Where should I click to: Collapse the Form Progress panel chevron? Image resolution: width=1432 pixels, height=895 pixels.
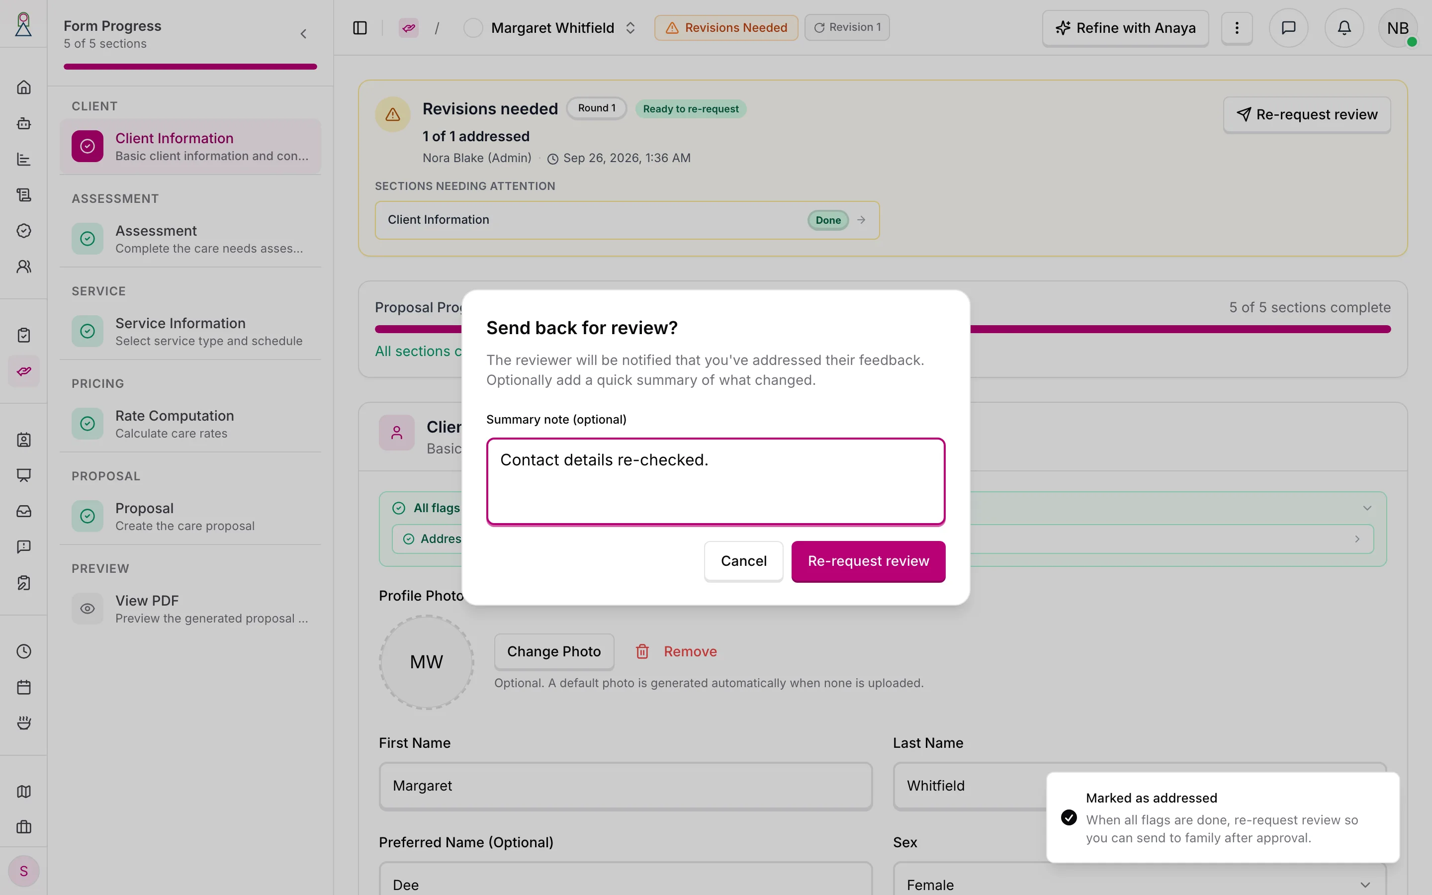(x=304, y=34)
